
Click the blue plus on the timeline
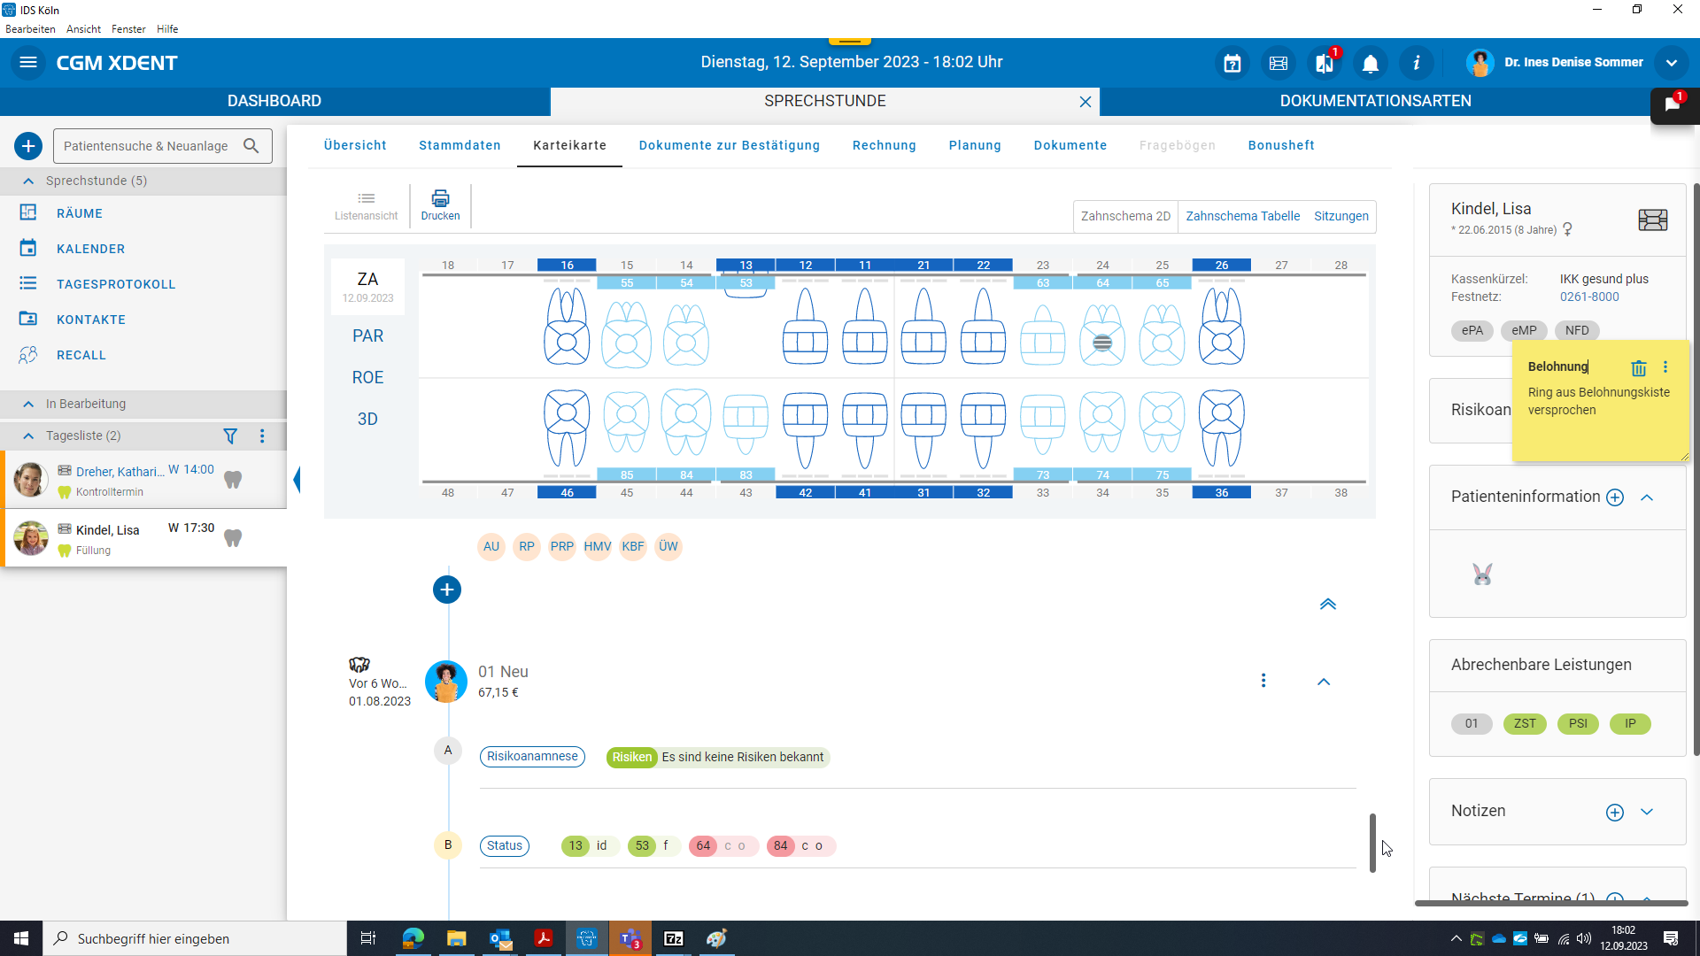point(447,590)
